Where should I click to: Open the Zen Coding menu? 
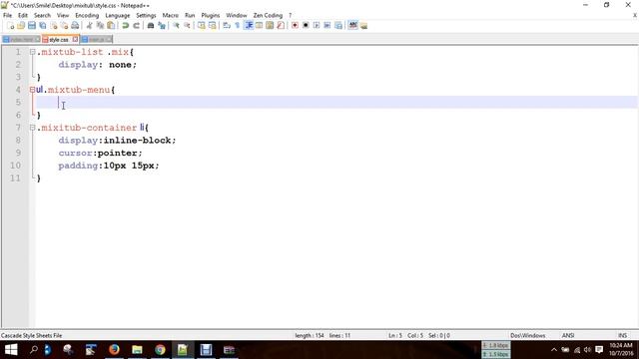[268, 16]
